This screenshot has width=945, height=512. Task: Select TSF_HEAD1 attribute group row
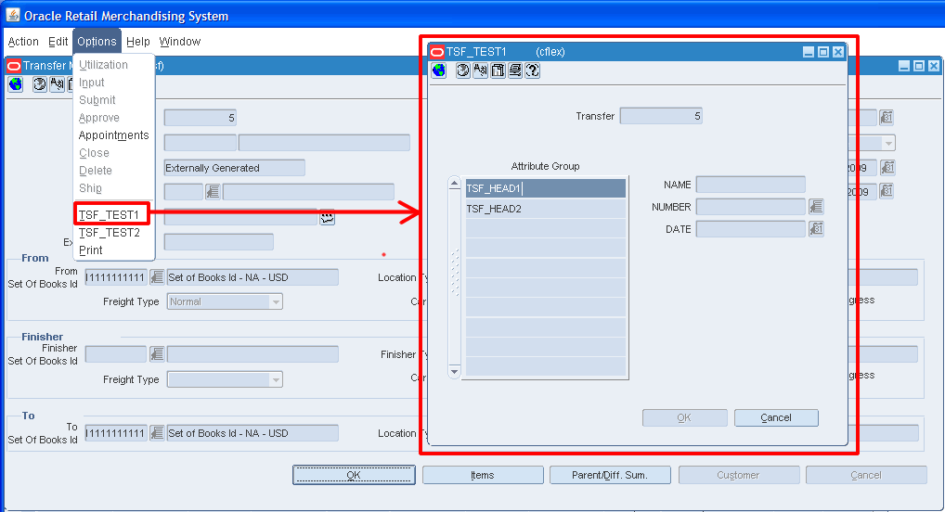[546, 188]
